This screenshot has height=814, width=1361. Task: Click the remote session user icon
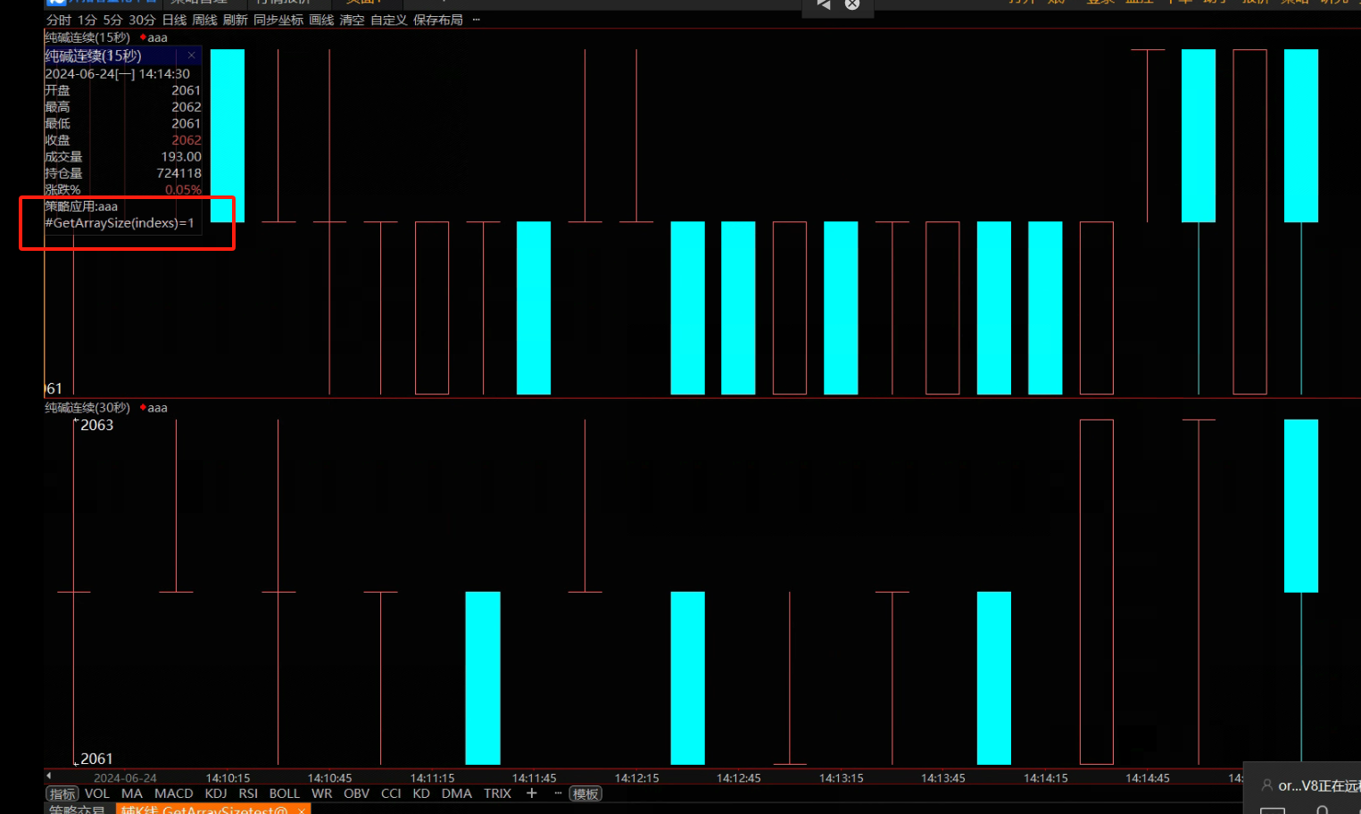click(1266, 785)
